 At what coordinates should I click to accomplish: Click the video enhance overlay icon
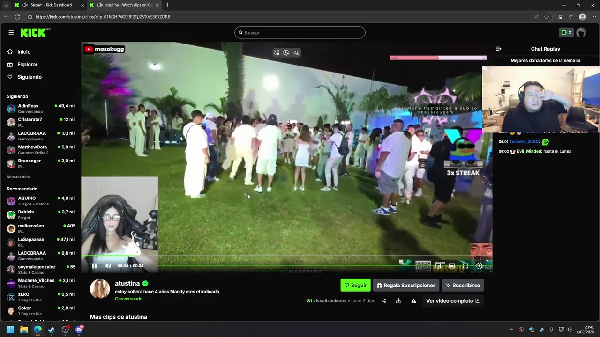286,53
